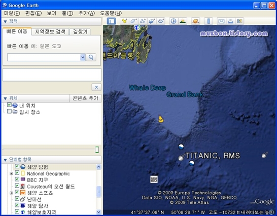Click the National Geographic layer icon
Viewport: 277px width, 216px height.
[23, 173]
